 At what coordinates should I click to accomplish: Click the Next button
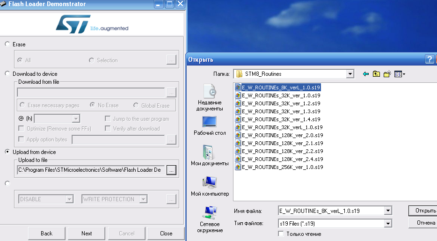click(x=87, y=233)
